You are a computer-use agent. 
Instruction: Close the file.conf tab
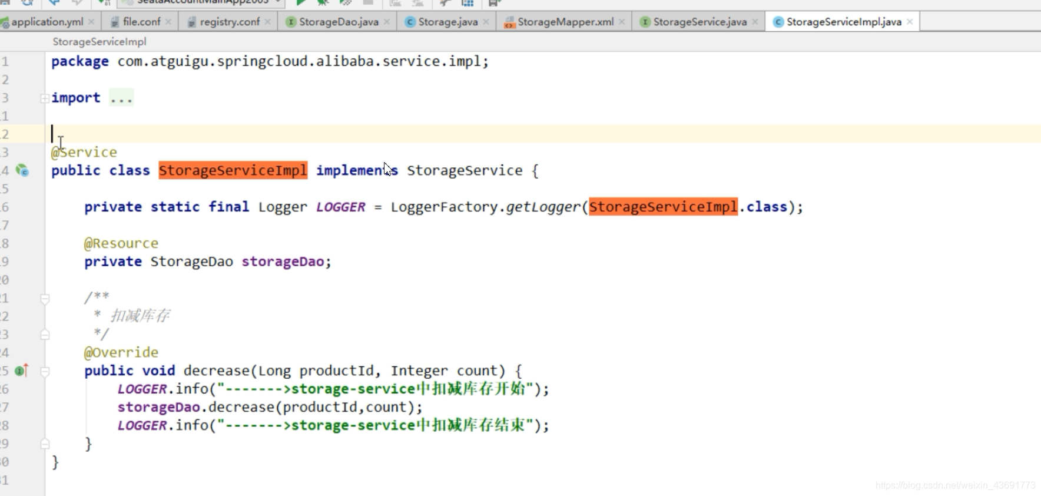[x=168, y=22]
